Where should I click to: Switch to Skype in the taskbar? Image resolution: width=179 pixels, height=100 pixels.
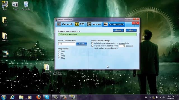click(x=47, y=97)
